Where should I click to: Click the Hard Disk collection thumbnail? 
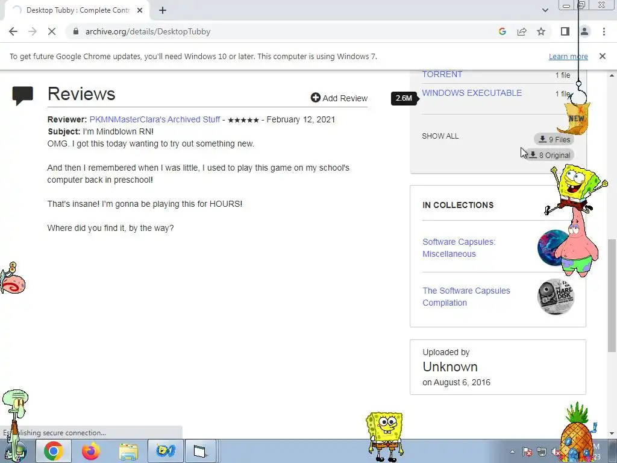[x=556, y=297]
